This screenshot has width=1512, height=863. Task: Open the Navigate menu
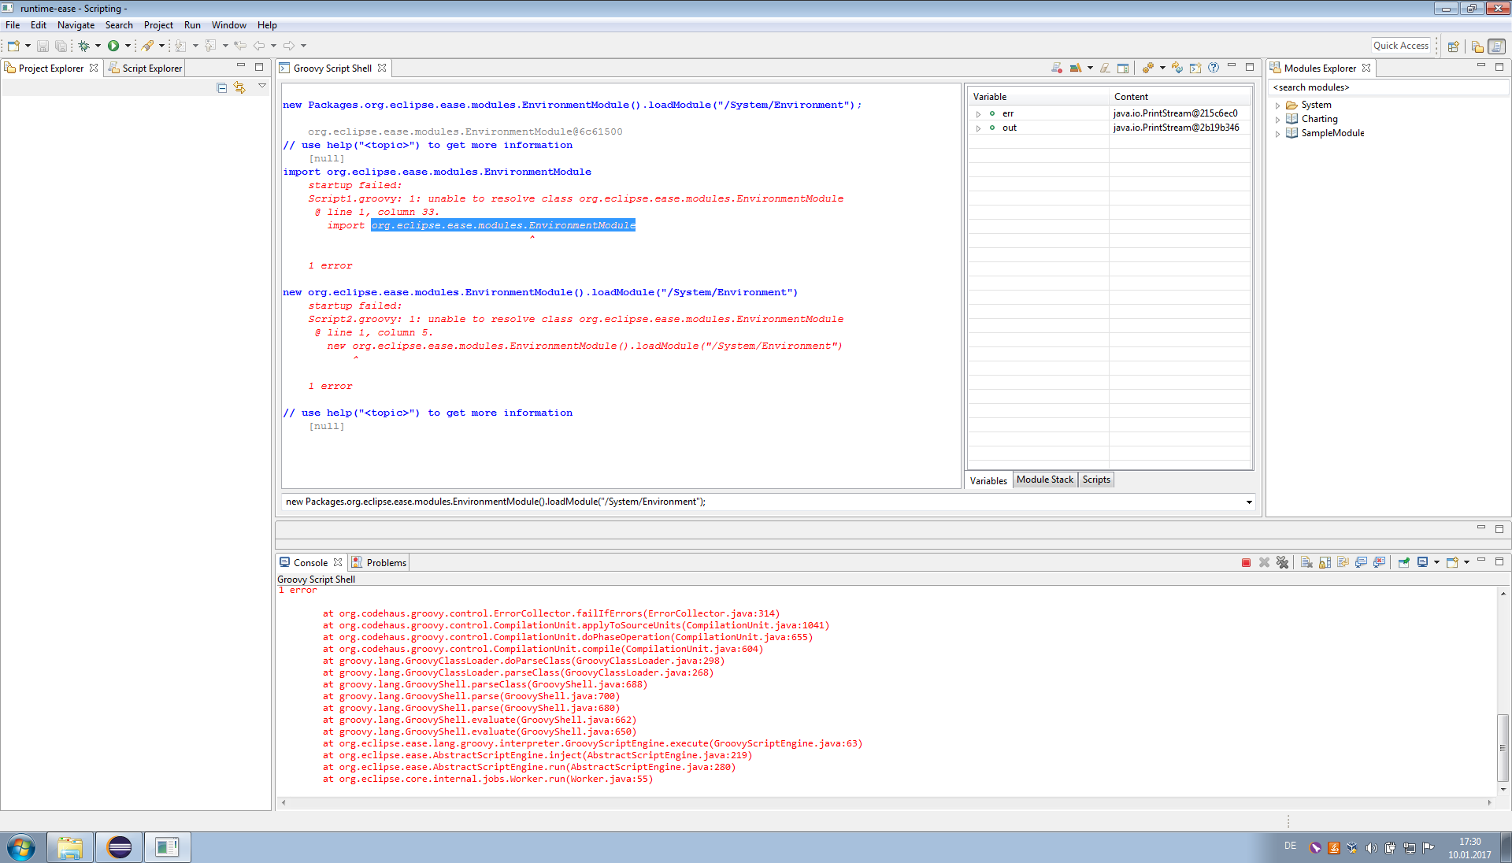click(x=76, y=25)
